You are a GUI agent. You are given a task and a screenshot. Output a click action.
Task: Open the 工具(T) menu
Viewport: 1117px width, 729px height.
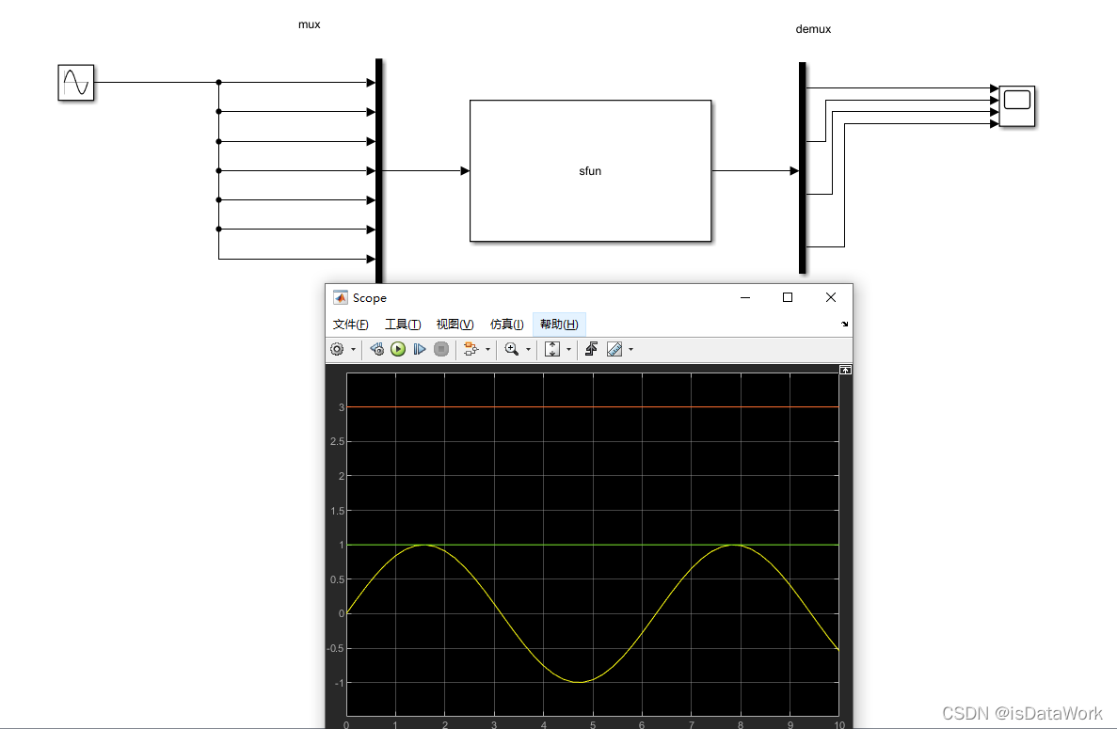coord(403,324)
